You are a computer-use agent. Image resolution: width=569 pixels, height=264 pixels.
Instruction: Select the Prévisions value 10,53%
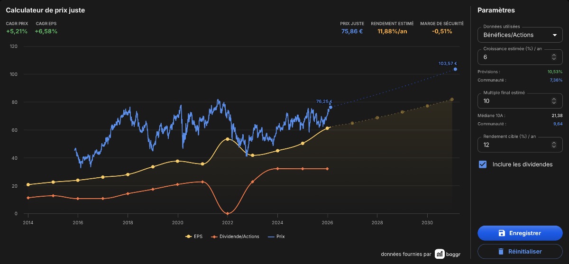[555, 72]
